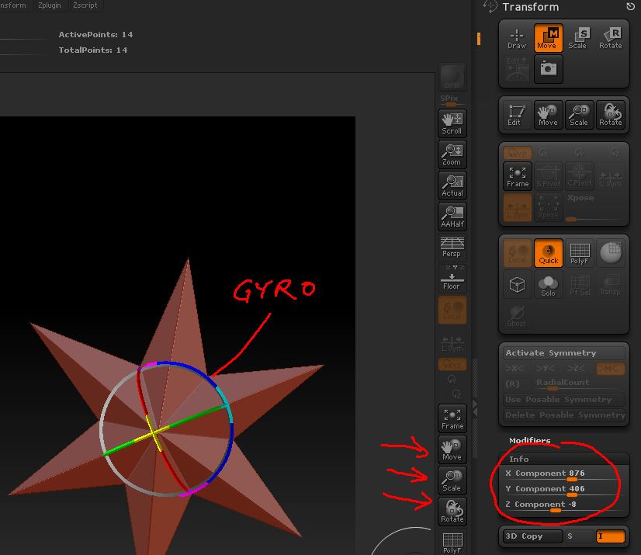
Task: Toggle the >Y< symmetry axis
Action: [x=546, y=369]
